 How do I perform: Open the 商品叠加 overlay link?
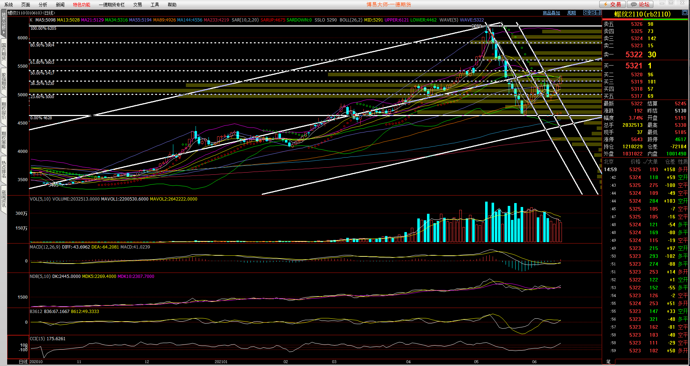pyautogui.click(x=551, y=13)
